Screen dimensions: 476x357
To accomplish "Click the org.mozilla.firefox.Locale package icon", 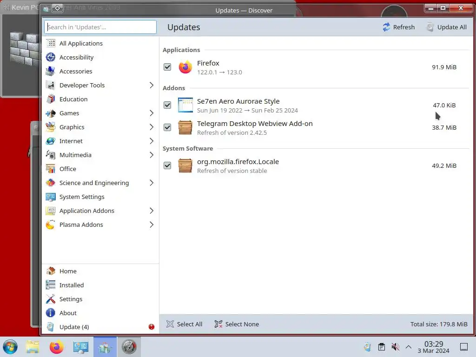I will point(185,165).
